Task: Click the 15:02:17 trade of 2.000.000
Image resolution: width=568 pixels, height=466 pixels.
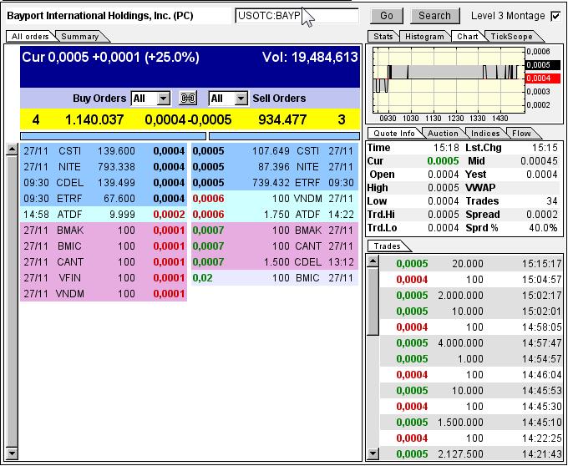Action: pyautogui.click(x=472, y=295)
